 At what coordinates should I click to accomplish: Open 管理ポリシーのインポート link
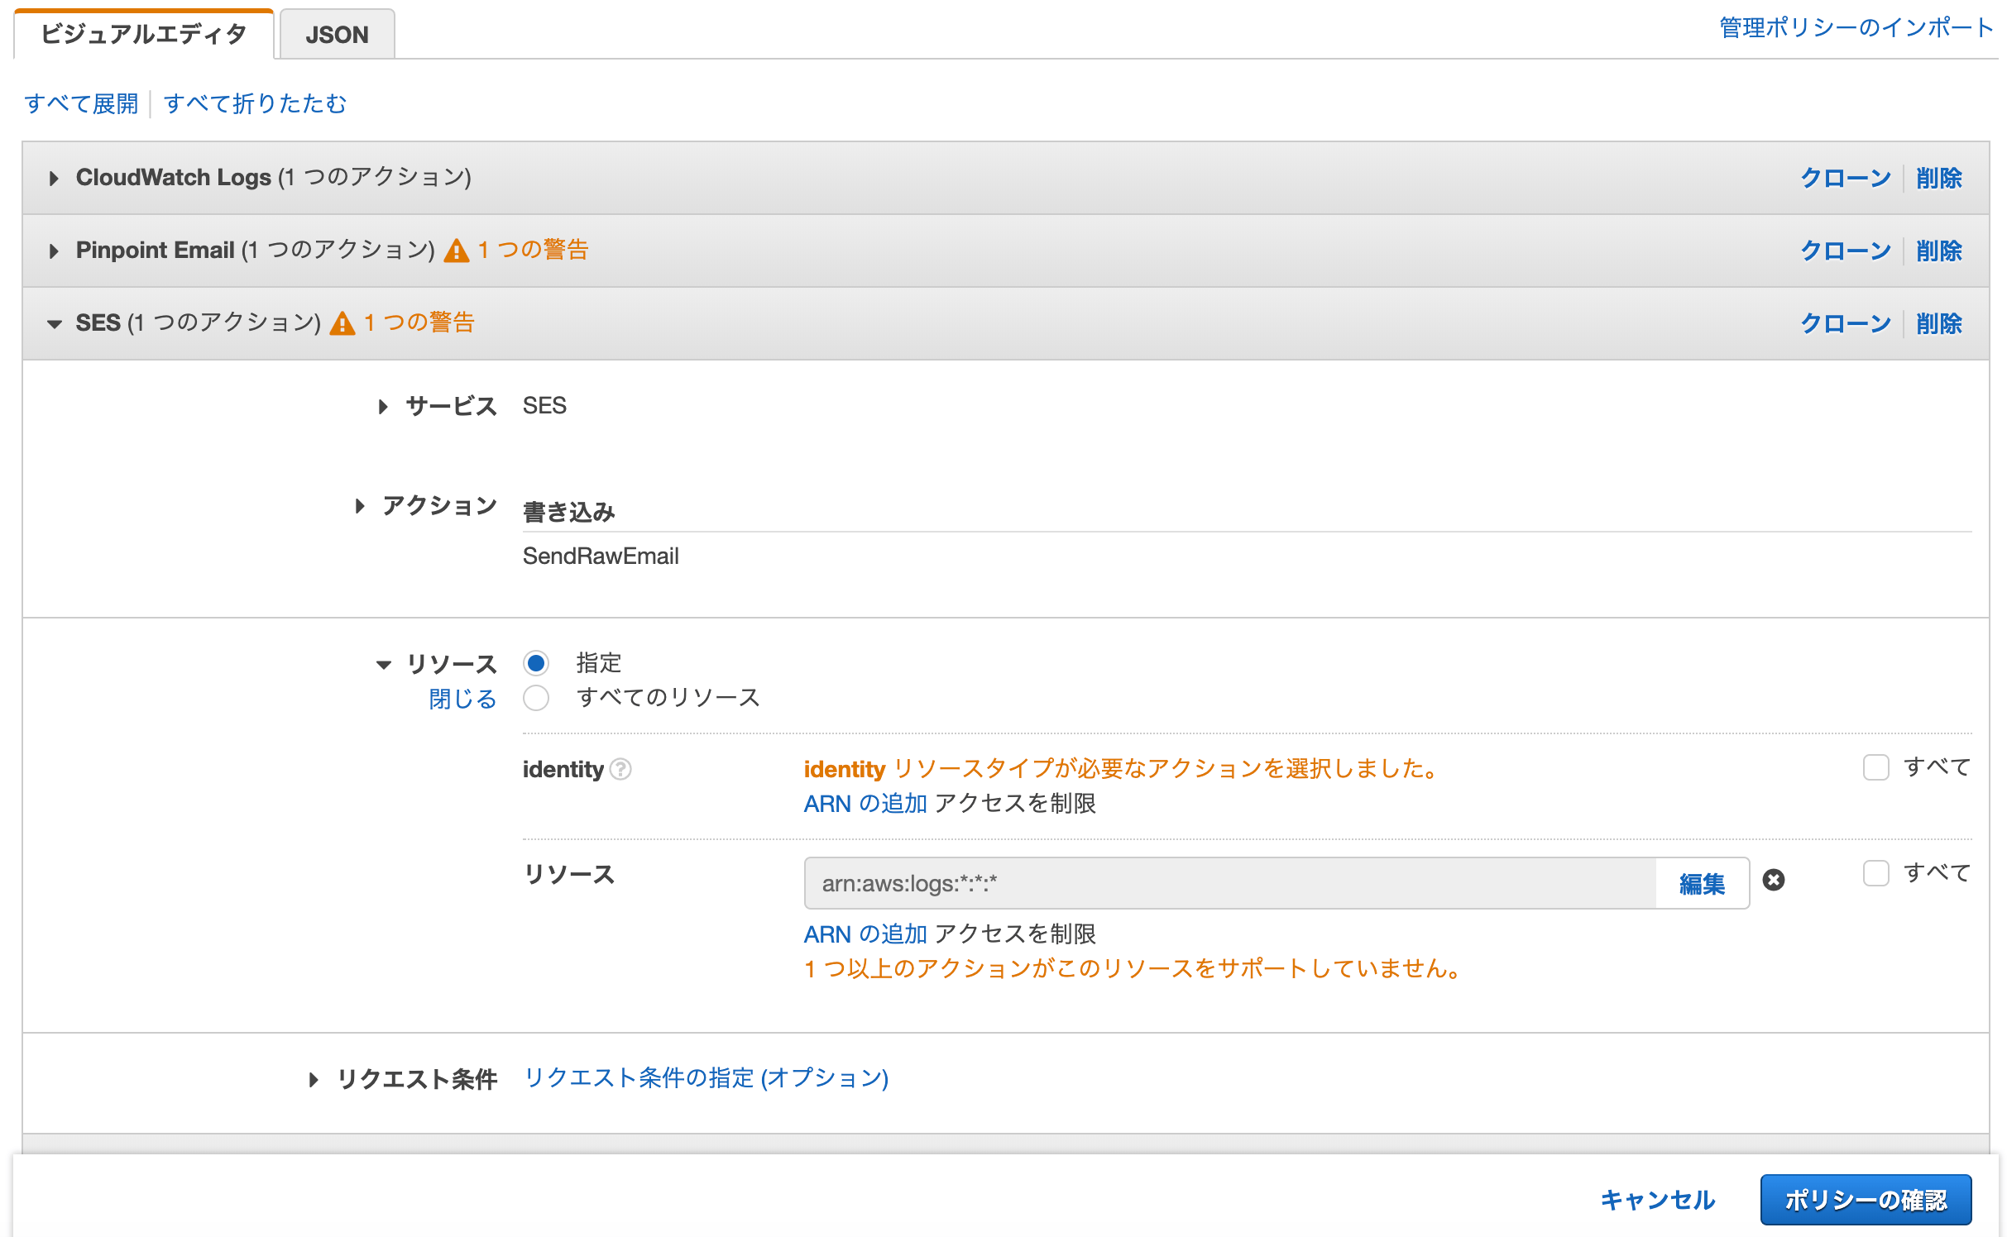click(x=1856, y=28)
